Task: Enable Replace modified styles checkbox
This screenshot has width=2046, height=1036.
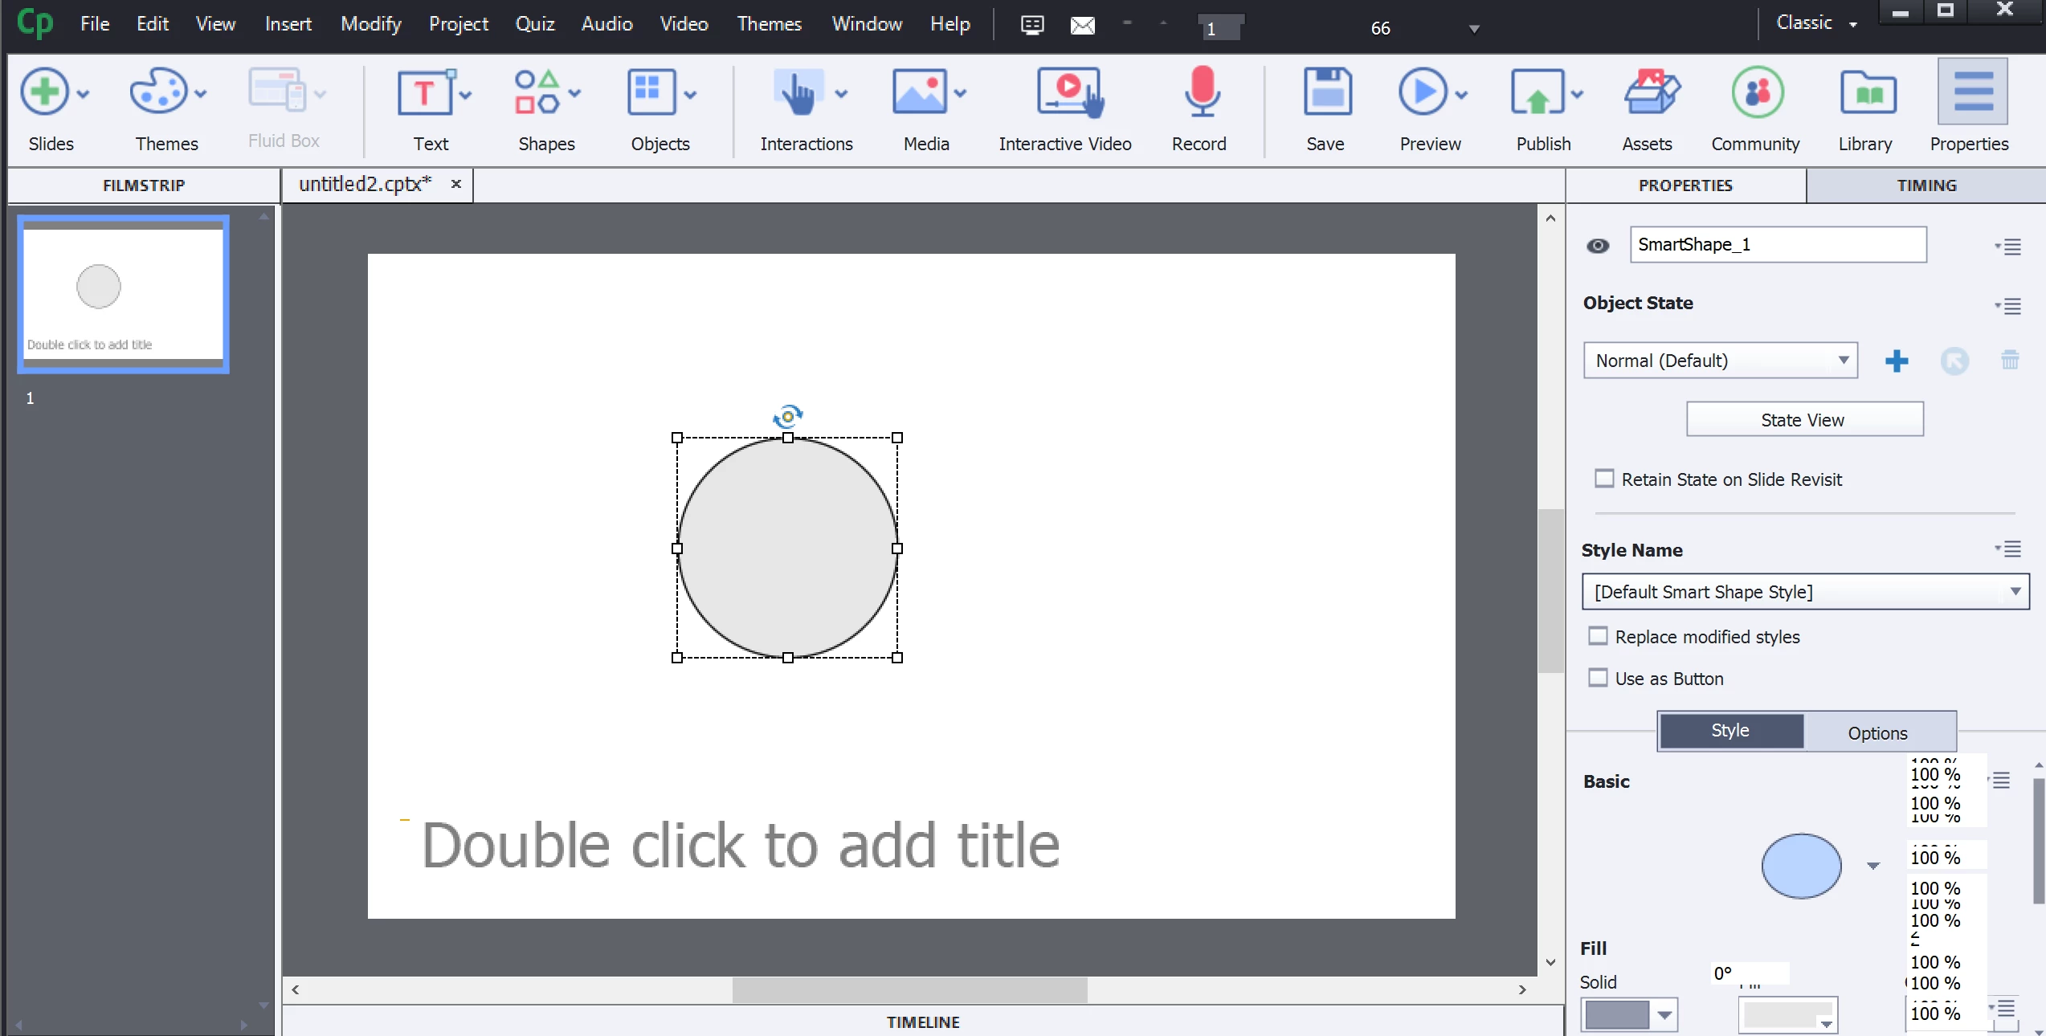Action: [1599, 636]
